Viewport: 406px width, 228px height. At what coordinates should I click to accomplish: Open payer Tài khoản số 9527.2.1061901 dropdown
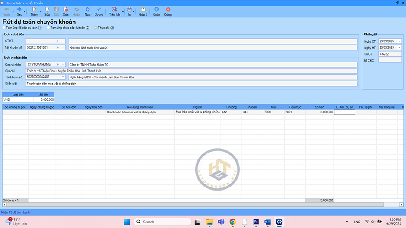tap(63, 47)
